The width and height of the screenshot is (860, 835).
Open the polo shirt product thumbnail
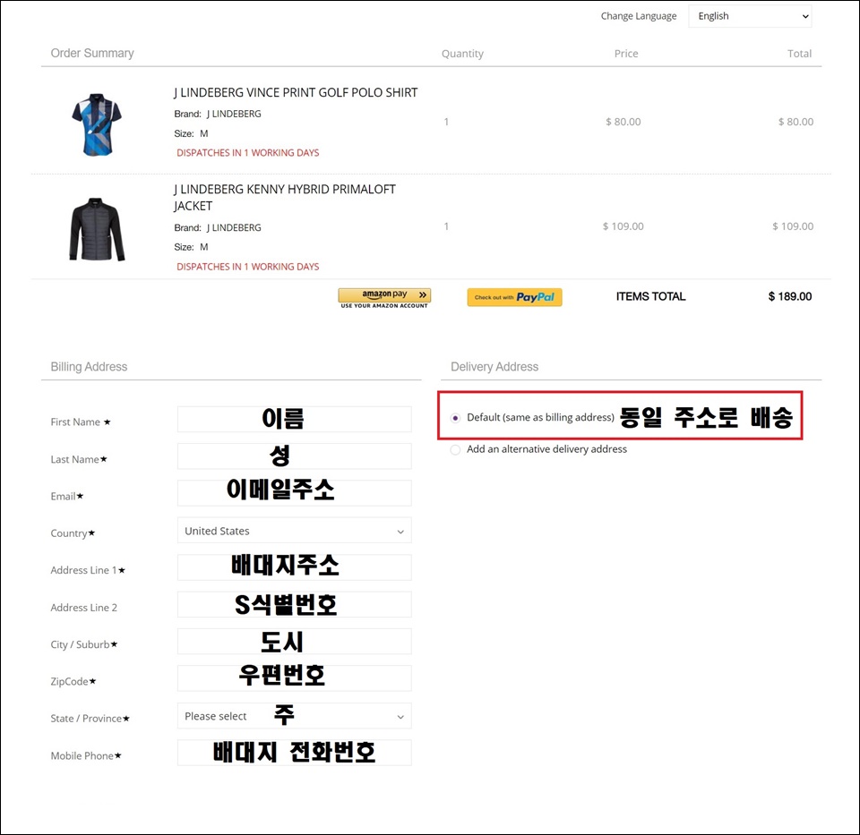coord(97,124)
